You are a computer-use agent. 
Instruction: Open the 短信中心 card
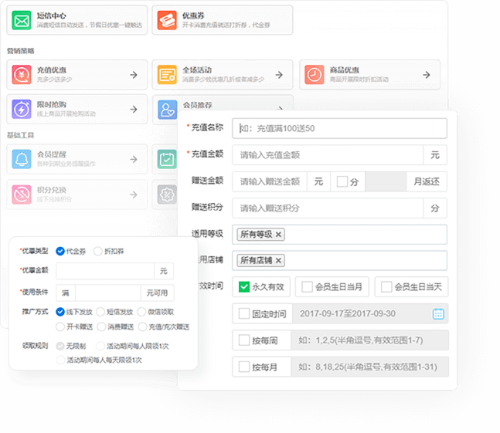click(77, 20)
